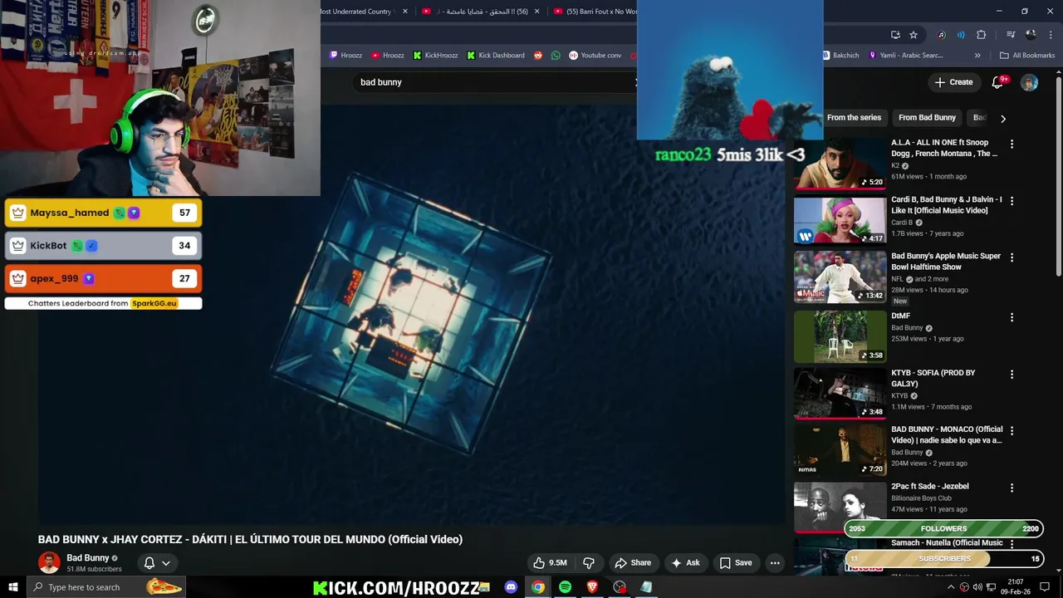Play the Cardi B I Like It thumbnail
The height and width of the screenshot is (598, 1063).
pos(840,220)
